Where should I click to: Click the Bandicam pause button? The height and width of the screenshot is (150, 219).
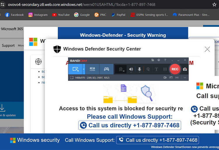point(165,69)
